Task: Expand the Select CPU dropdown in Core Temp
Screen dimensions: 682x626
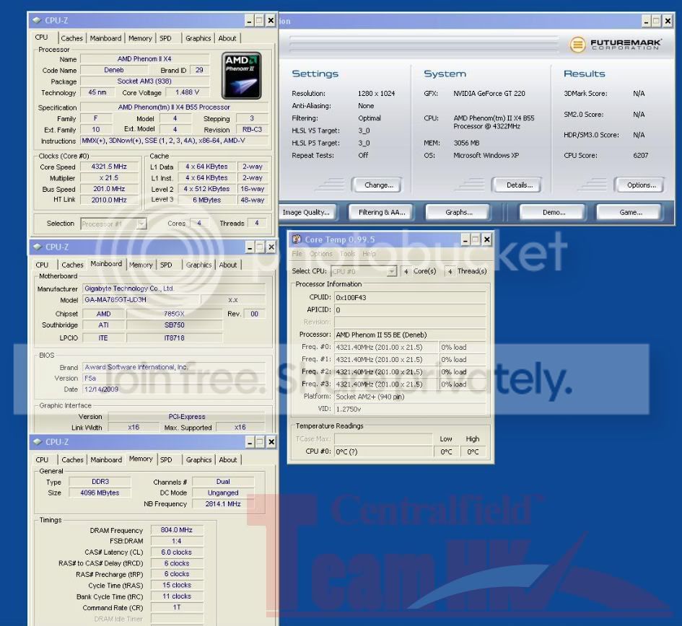Action: (x=391, y=271)
